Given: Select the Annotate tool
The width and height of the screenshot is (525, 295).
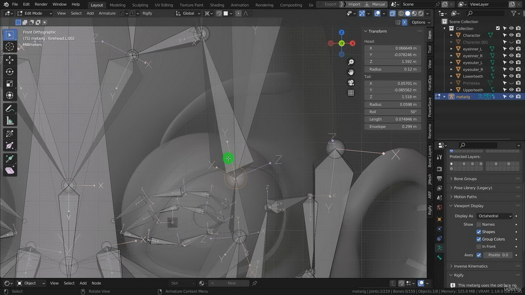Looking at the screenshot, I should pyautogui.click(x=9, y=109).
